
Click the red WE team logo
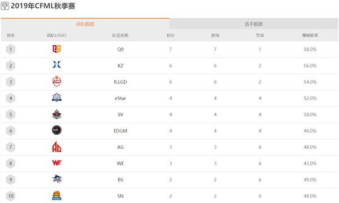click(56, 162)
